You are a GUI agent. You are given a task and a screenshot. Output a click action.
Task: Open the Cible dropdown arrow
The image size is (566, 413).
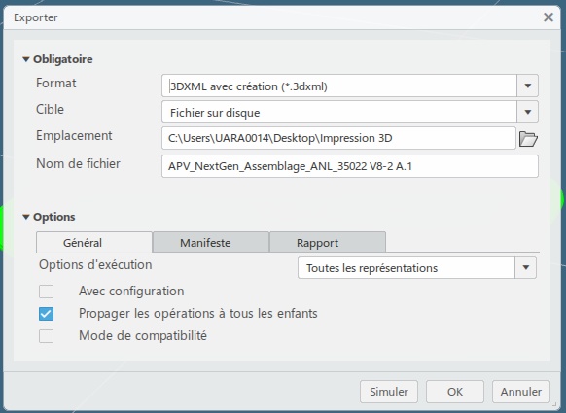click(528, 112)
